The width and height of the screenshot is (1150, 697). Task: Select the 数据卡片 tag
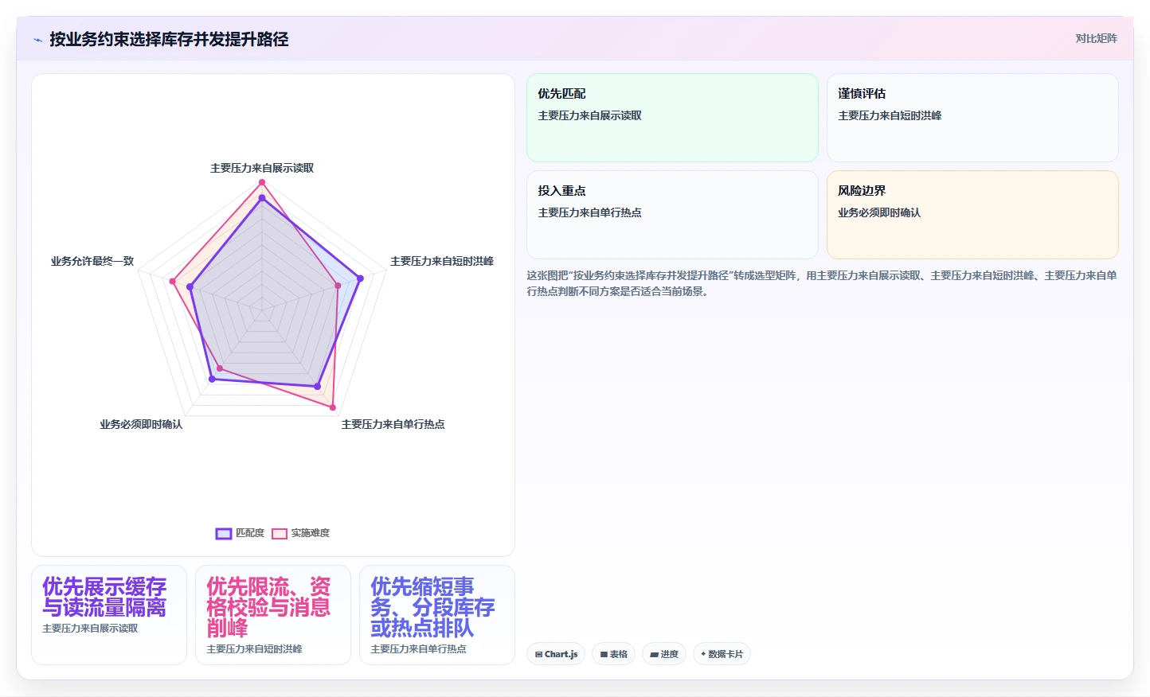(x=722, y=654)
